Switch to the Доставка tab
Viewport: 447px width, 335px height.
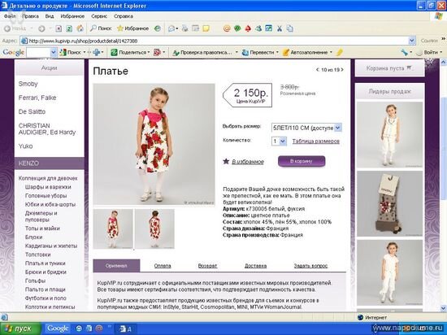point(255,266)
